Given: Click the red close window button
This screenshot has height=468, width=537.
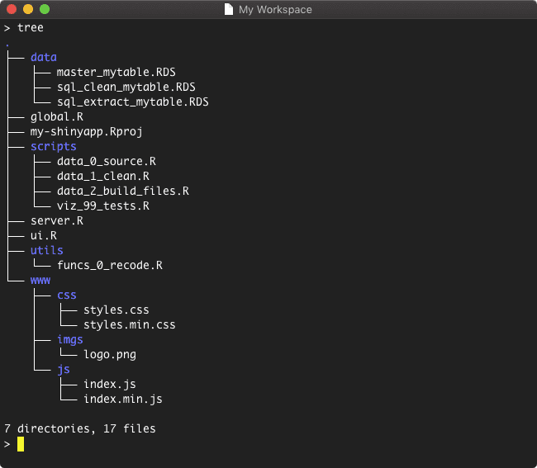Looking at the screenshot, I should pyautogui.click(x=11, y=10).
